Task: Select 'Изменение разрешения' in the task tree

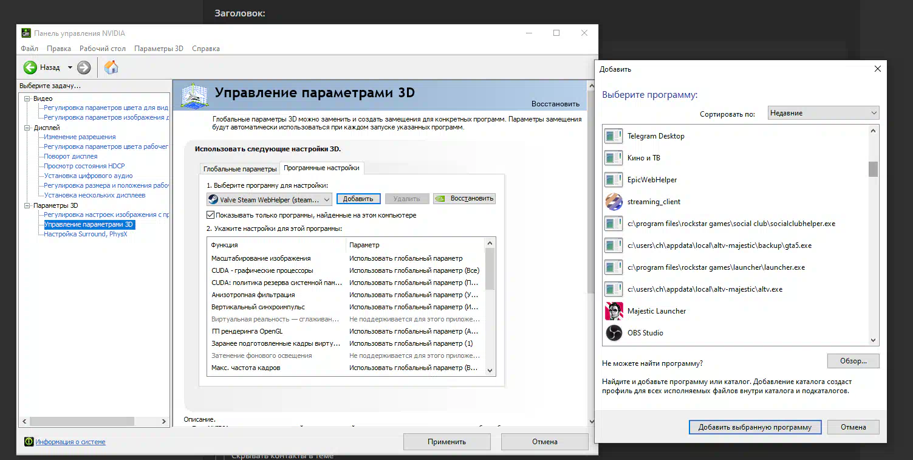Action: pos(80,137)
